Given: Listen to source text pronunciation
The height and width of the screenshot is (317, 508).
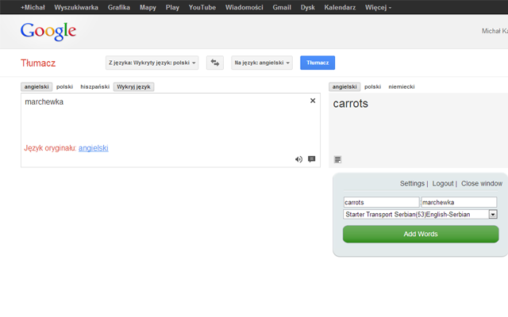Looking at the screenshot, I should coord(299,159).
